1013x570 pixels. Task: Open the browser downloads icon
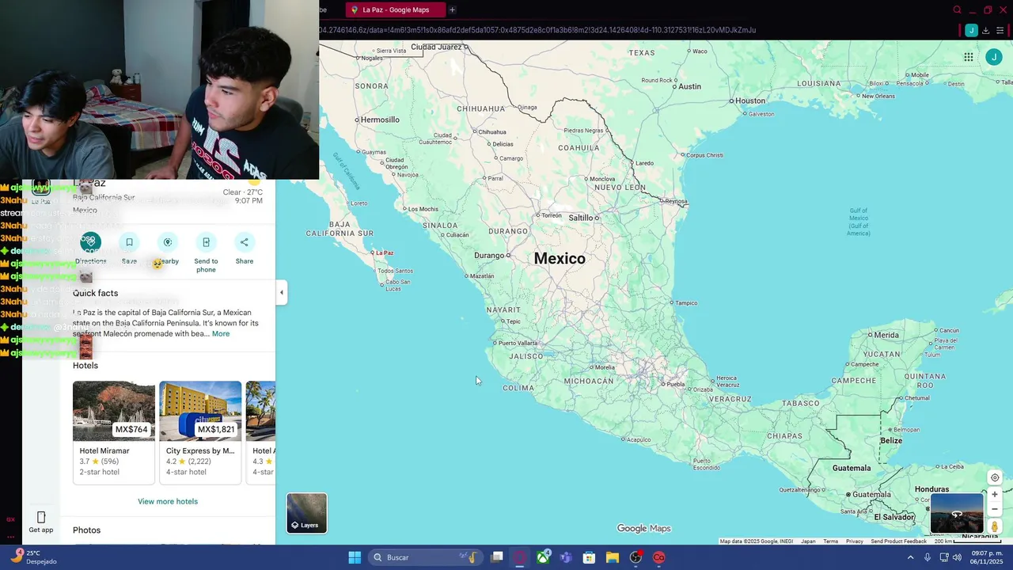985,30
